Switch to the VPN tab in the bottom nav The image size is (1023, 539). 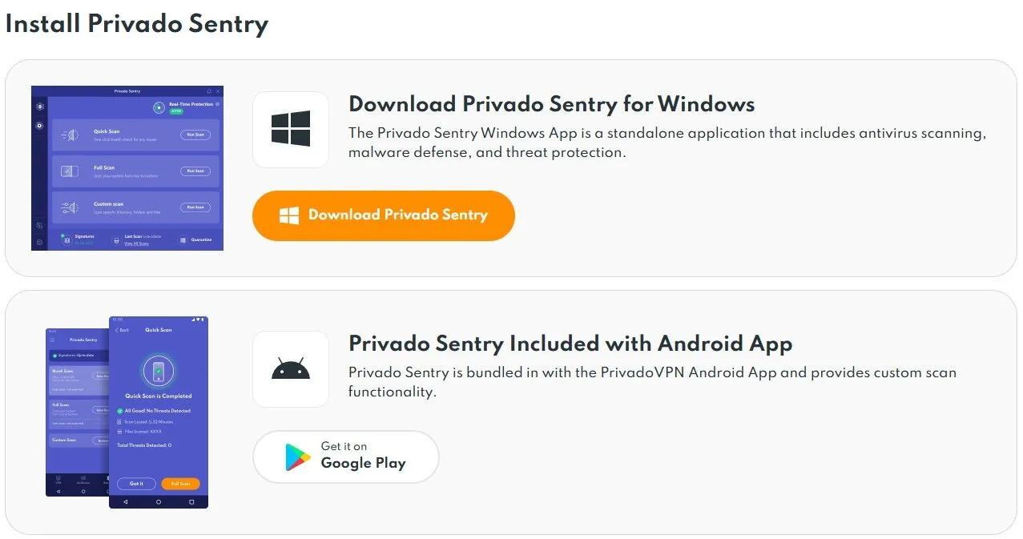click(x=58, y=479)
